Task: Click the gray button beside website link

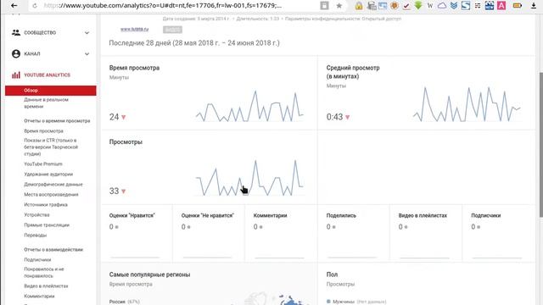Action: point(172,30)
